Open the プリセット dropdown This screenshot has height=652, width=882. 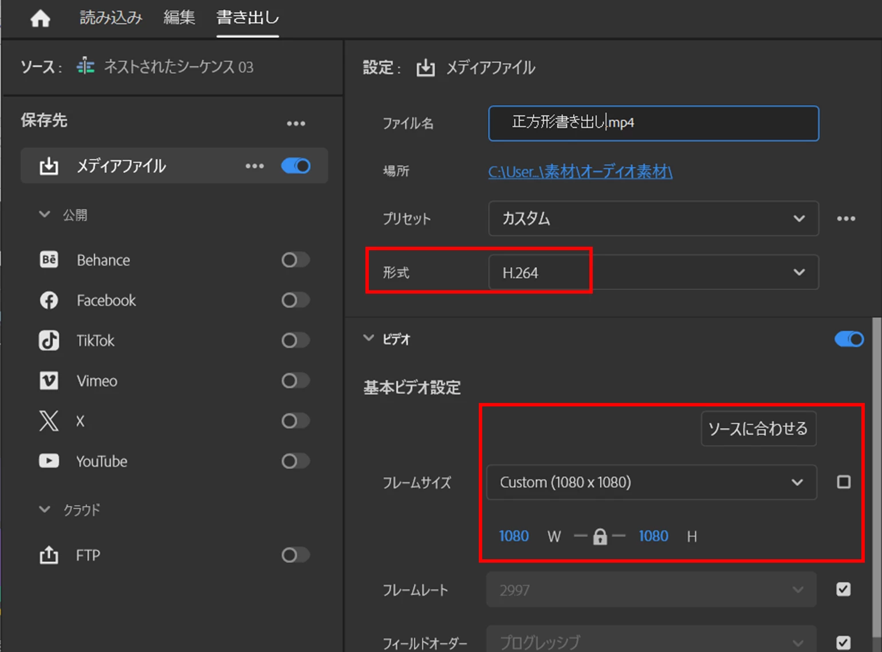click(x=653, y=219)
